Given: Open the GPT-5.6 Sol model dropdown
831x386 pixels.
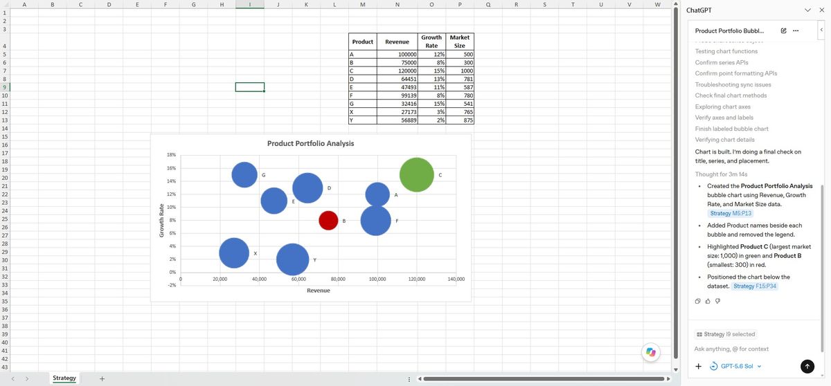Looking at the screenshot, I should [x=735, y=366].
